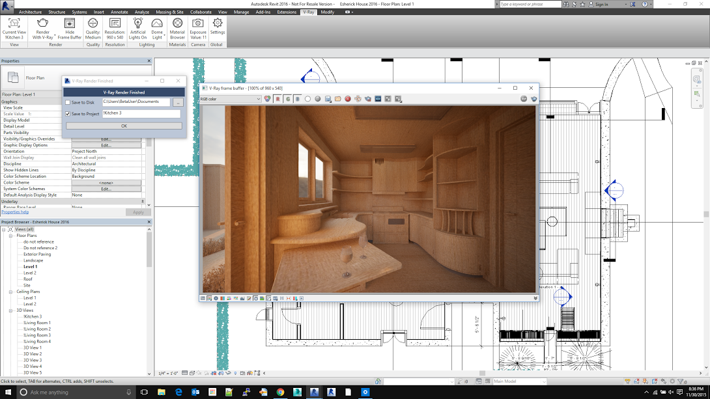Uncheck the Save to Project checkbox
Screen dimensions: 710x399
click(x=68, y=114)
